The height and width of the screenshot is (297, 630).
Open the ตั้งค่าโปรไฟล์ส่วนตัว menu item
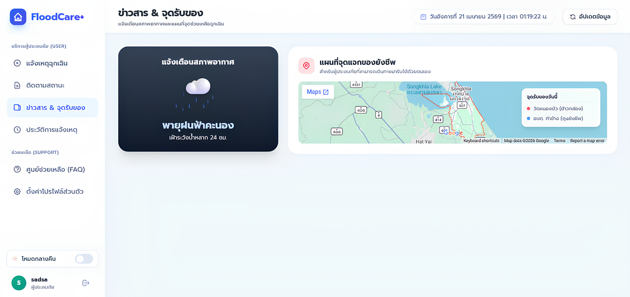[x=52, y=192]
